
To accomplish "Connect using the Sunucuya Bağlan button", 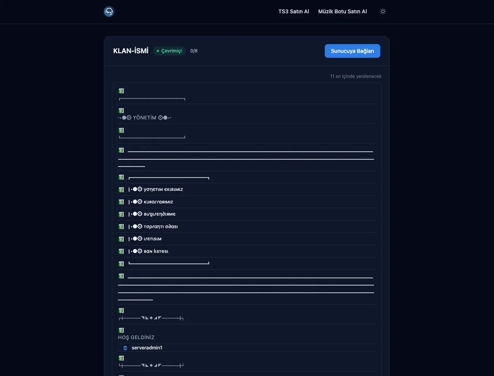I will point(353,51).
